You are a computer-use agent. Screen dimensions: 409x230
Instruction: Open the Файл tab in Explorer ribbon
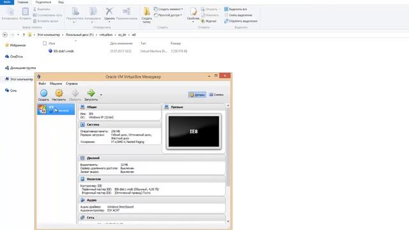[x=7, y=2]
